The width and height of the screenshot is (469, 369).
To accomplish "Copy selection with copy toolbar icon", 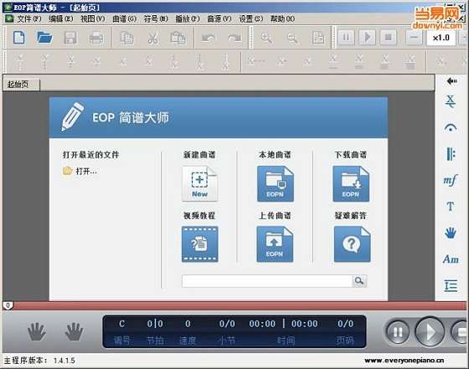I will 126,38.
